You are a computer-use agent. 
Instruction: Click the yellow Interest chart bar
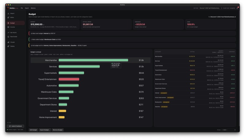tap(62, 111)
